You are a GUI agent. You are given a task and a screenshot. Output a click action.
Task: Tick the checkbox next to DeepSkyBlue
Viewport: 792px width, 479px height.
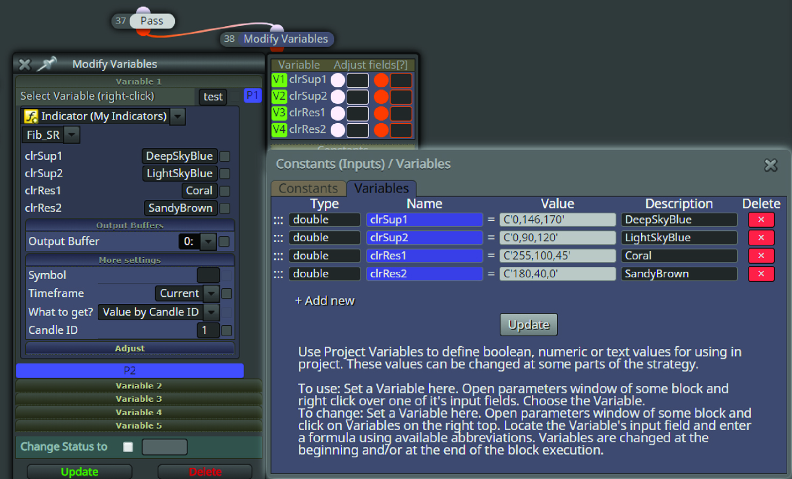225,156
